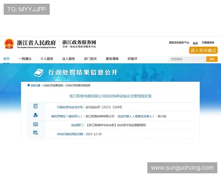Click the penalized party person icon
The image size is (221, 177).
(x=35, y=115)
